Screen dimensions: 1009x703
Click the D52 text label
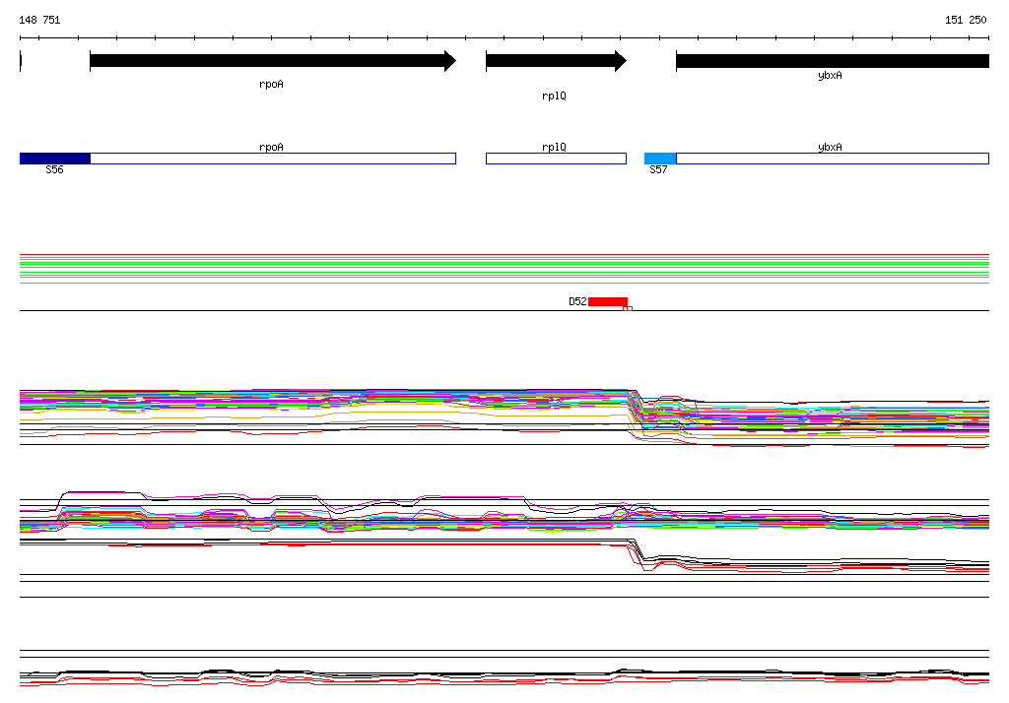coord(577,301)
